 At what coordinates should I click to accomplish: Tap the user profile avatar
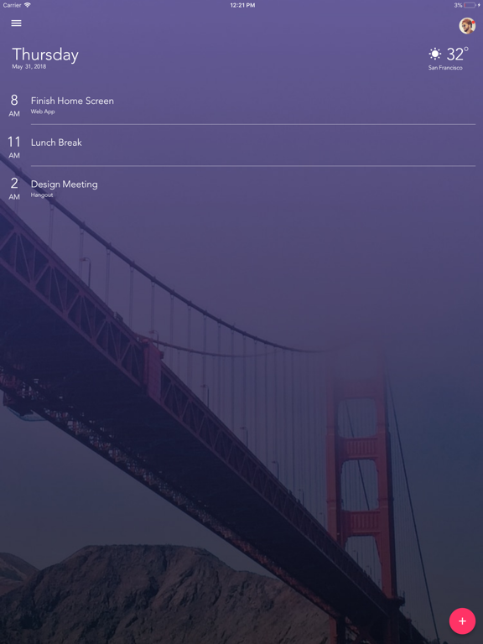pyautogui.click(x=467, y=25)
